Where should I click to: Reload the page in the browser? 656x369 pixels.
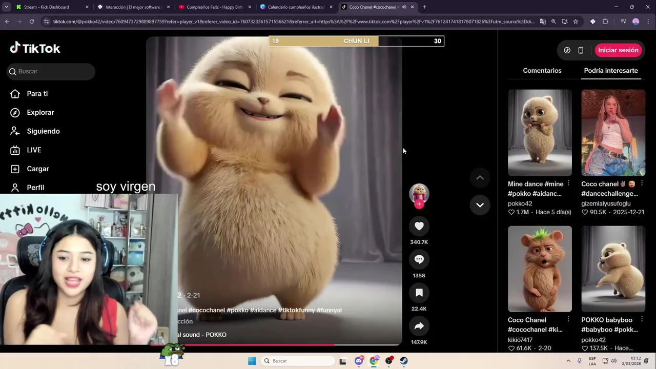pos(32,22)
